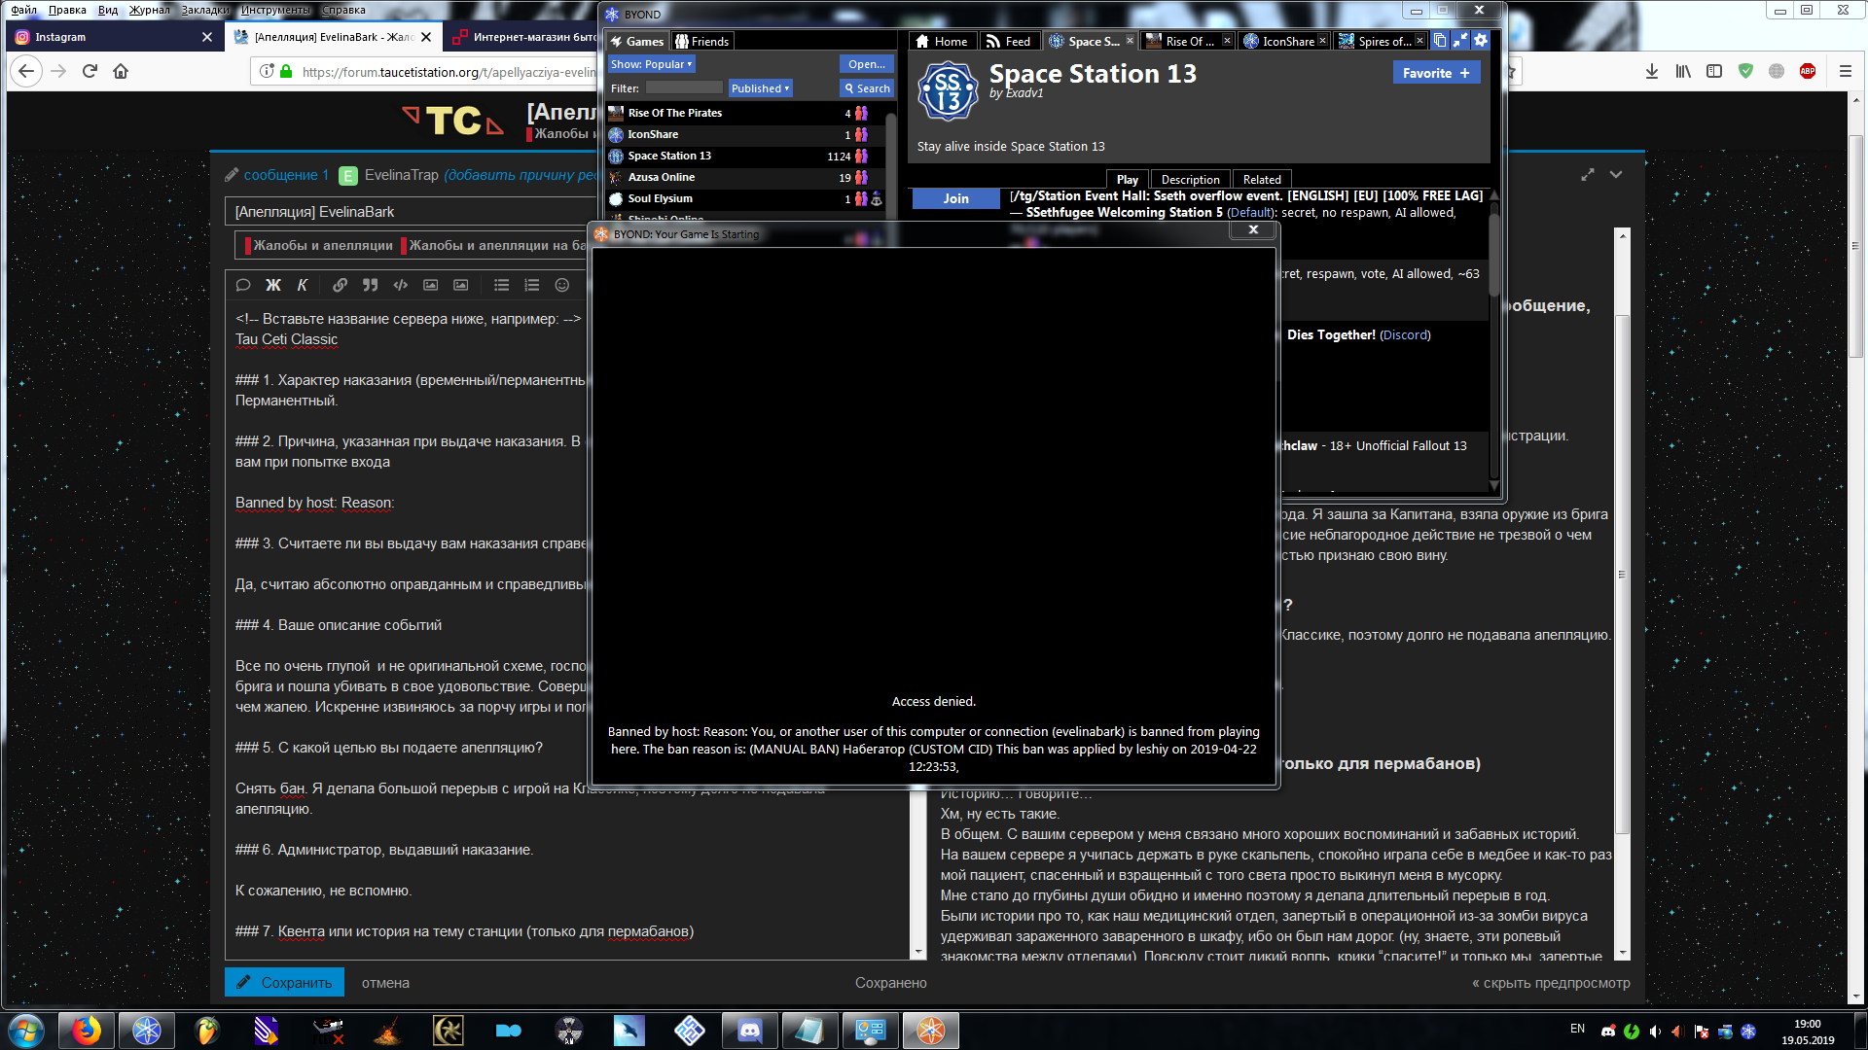The image size is (1868, 1050).
Task: Click the link insert icon in editor
Action: coord(340,283)
